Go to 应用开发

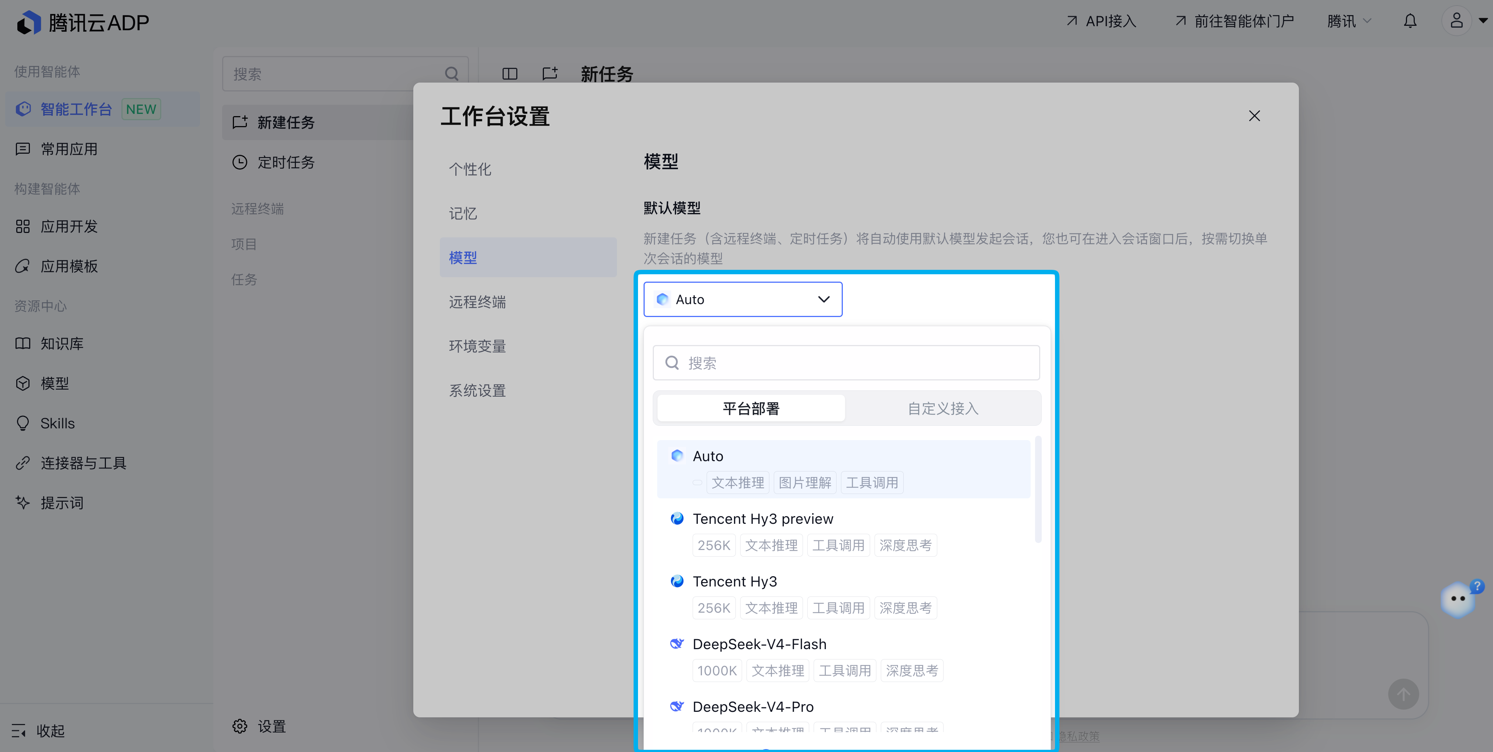coord(103,226)
